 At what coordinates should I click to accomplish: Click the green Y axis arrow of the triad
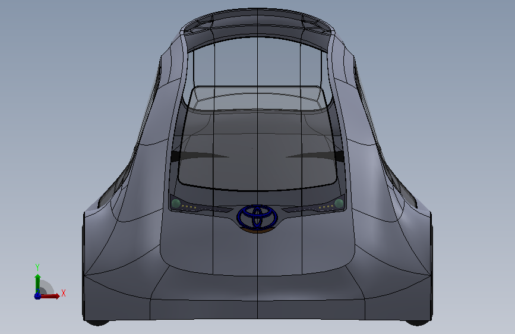click(x=37, y=283)
